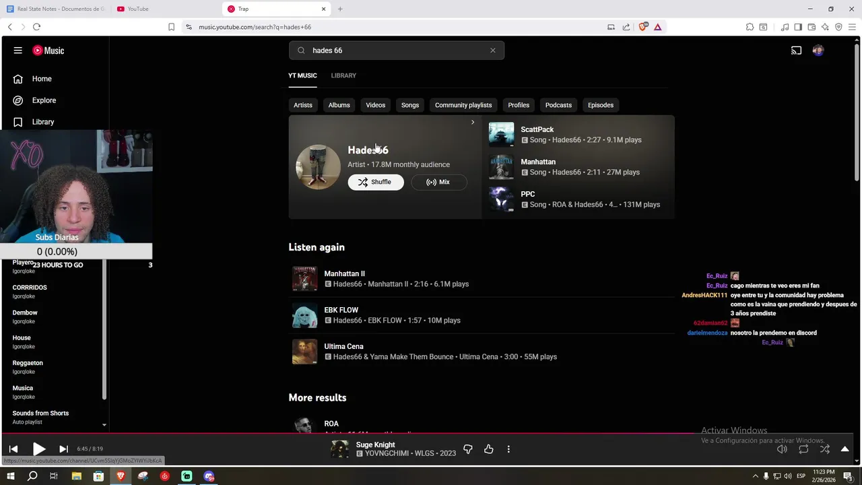The width and height of the screenshot is (862, 485).
Task: Open Brave Shields lion icon
Action: (642, 27)
